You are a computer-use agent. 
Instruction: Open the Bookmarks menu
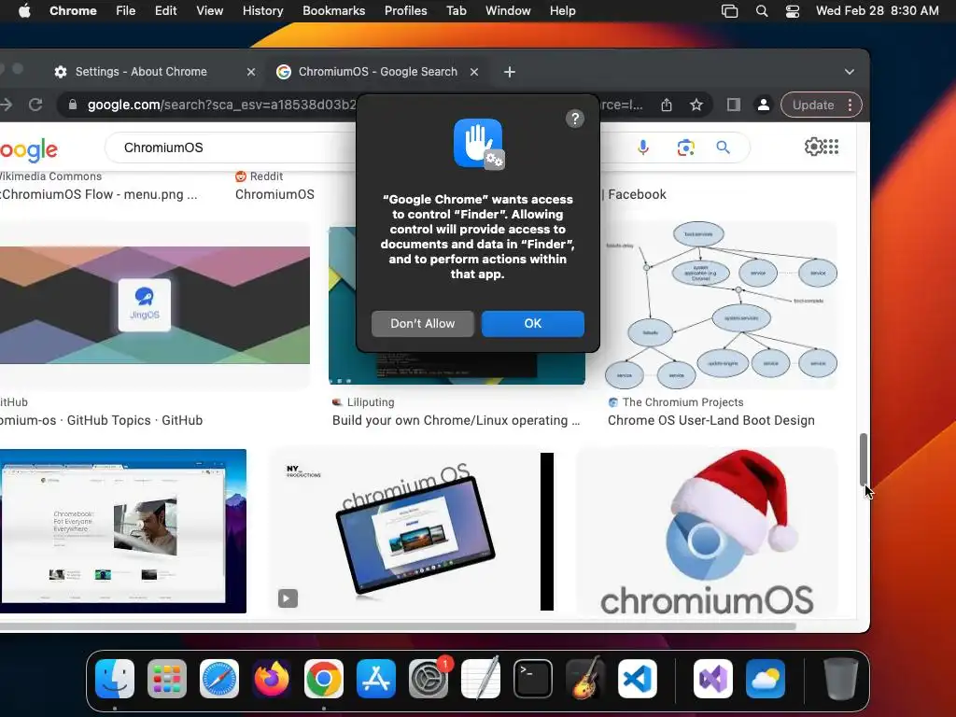(334, 11)
